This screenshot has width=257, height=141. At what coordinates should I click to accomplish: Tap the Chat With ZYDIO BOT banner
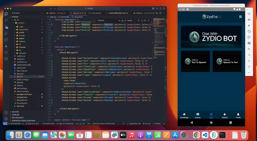[x=211, y=37]
